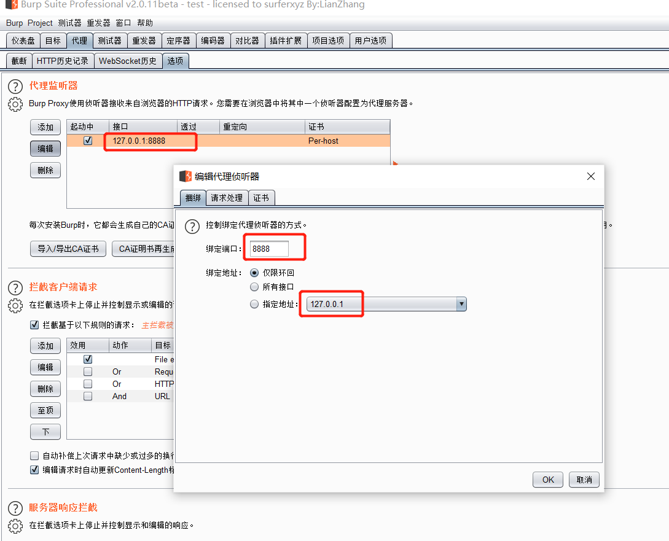Click 删除 button for intercept rules
The height and width of the screenshot is (541, 669).
[45, 389]
